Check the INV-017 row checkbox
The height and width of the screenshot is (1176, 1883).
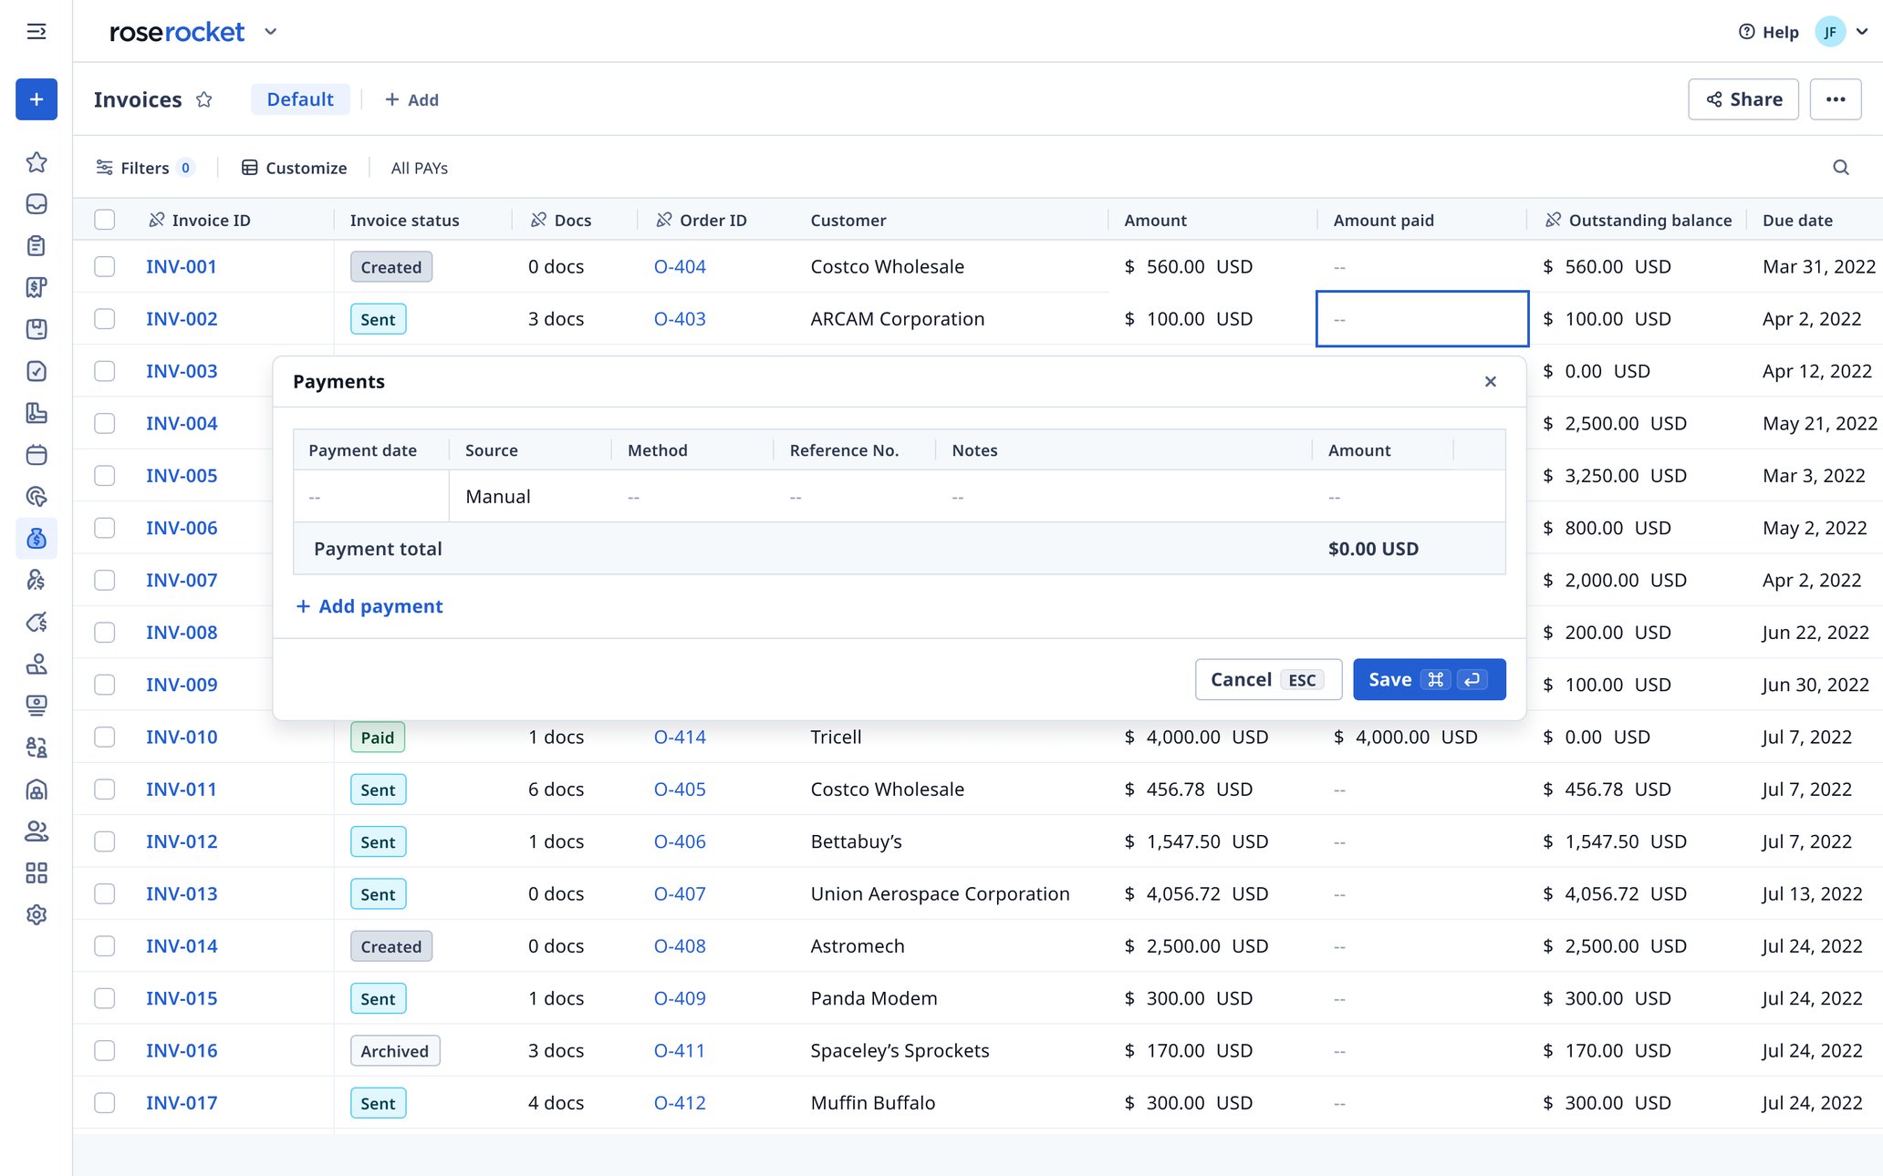pyautogui.click(x=105, y=1103)
